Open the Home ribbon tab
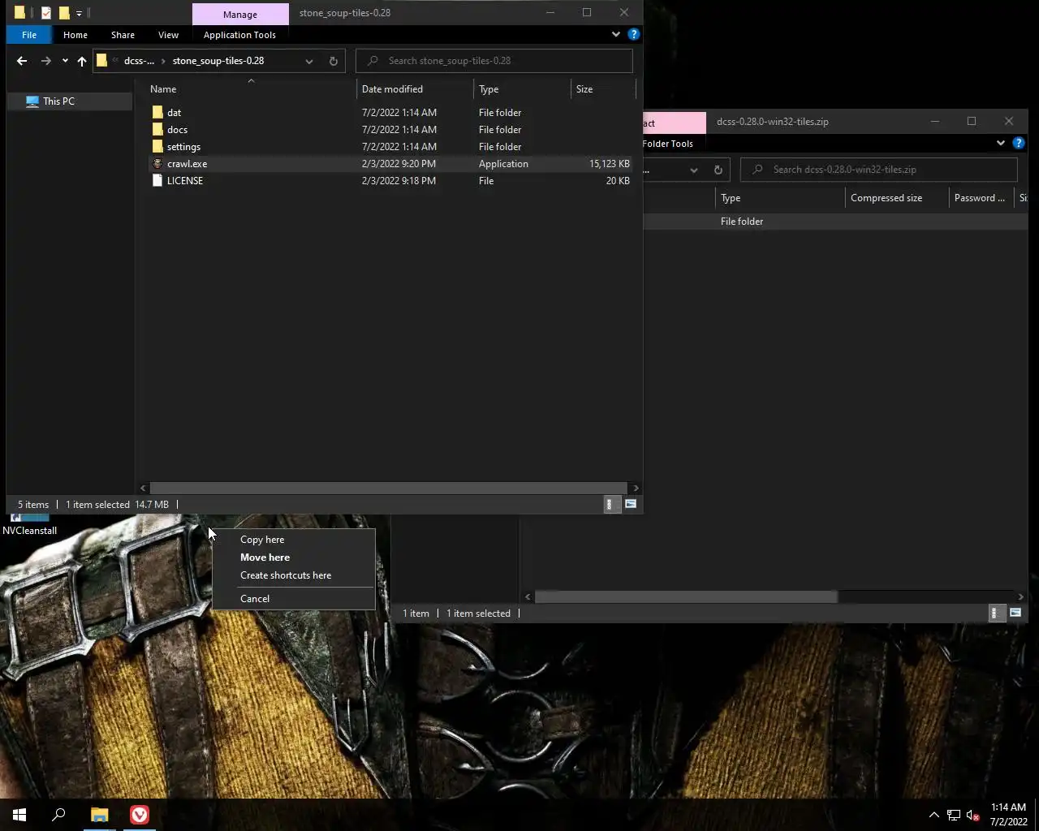 point(75,35)
